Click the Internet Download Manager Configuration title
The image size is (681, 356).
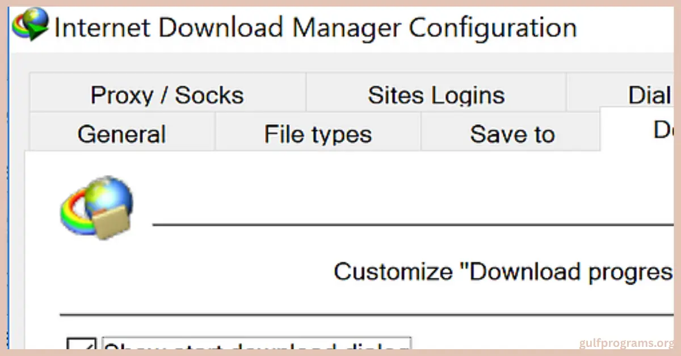click(315, 27)
